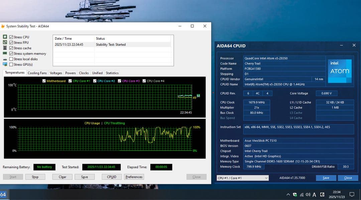
Task: Click the Clear button
Action: [x=63, y=177]
